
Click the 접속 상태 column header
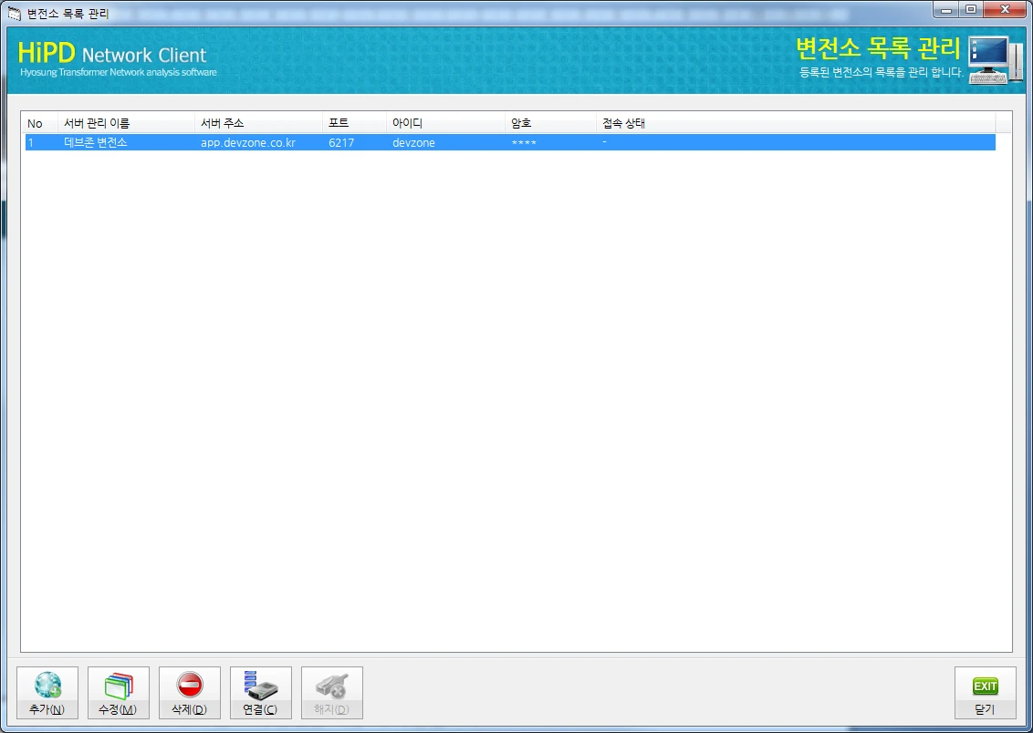[x=796, y=123]
